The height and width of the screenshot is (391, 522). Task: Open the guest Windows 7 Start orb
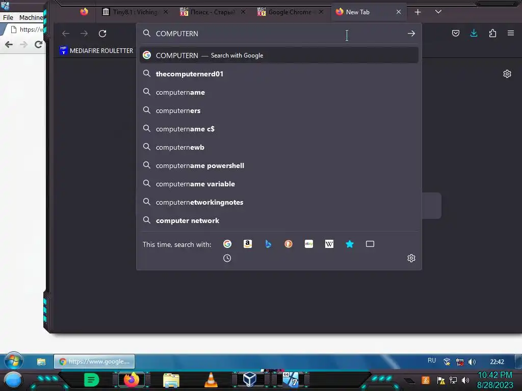(13, 361)
